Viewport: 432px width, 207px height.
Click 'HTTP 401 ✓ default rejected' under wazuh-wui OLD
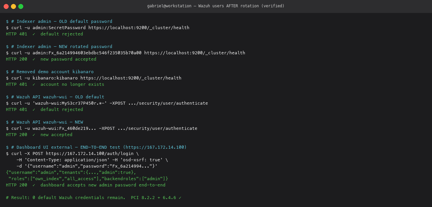pos(45,110)
